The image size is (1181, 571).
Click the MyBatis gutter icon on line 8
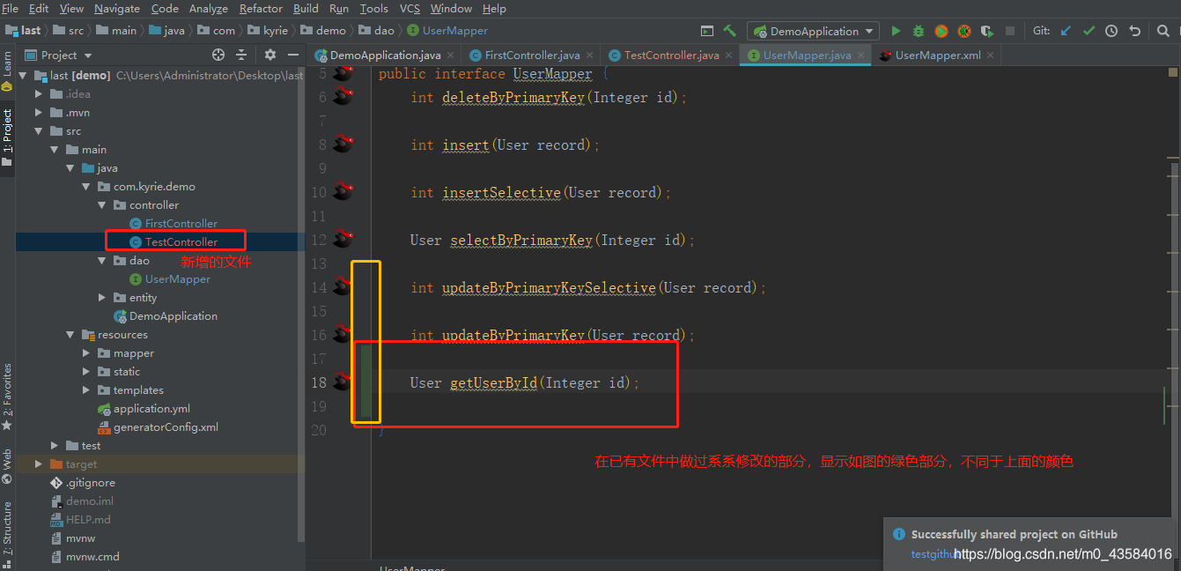tap(343, 143)
